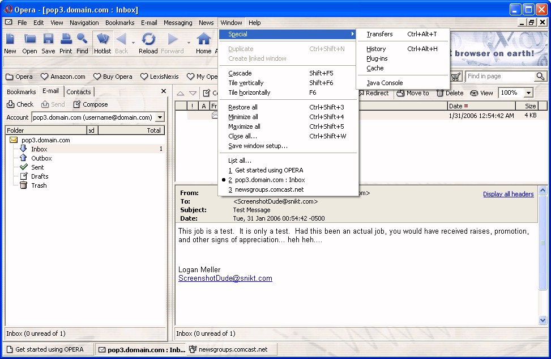The width and height of the screenshot is (551, 359).
Task: Click the Home toolbar icon
Action: 203,43
